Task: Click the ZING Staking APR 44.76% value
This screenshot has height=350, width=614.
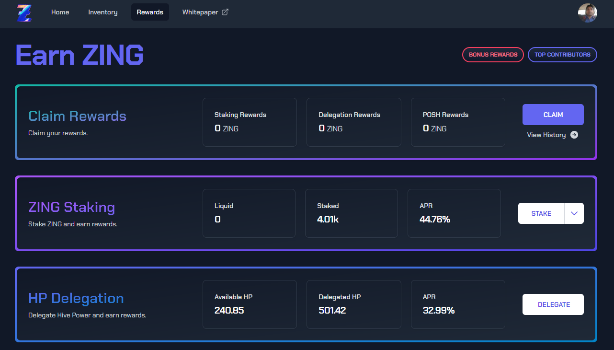Action: click(435, 219)
